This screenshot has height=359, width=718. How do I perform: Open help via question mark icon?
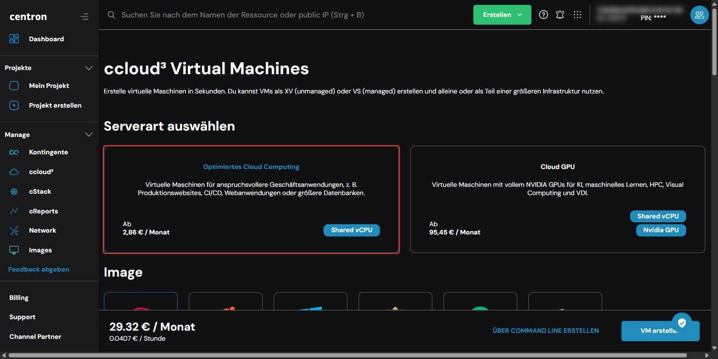(544, 15)
